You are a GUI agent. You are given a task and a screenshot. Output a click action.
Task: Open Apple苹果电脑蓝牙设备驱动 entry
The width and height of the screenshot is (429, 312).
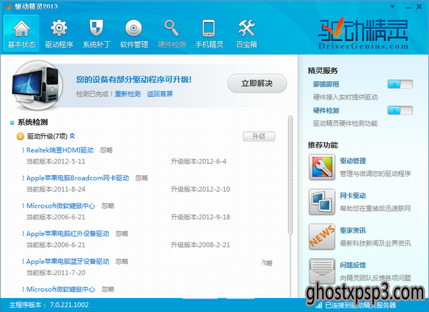pos(68,261)
